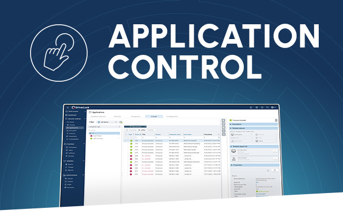Select the Audit failure group
The image size is (343, 211).
pyautogui.click(x=97, y=136)
